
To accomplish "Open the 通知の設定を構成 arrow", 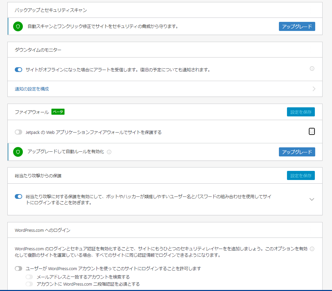I will coord(314,89).
